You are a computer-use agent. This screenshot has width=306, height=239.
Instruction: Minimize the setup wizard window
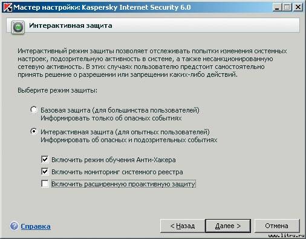tap(278, 7)
